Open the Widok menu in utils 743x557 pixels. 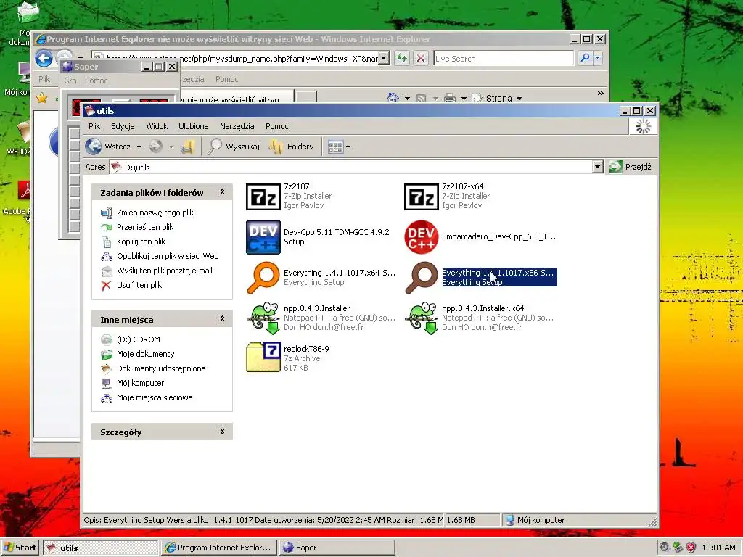(x=157, y=126)
